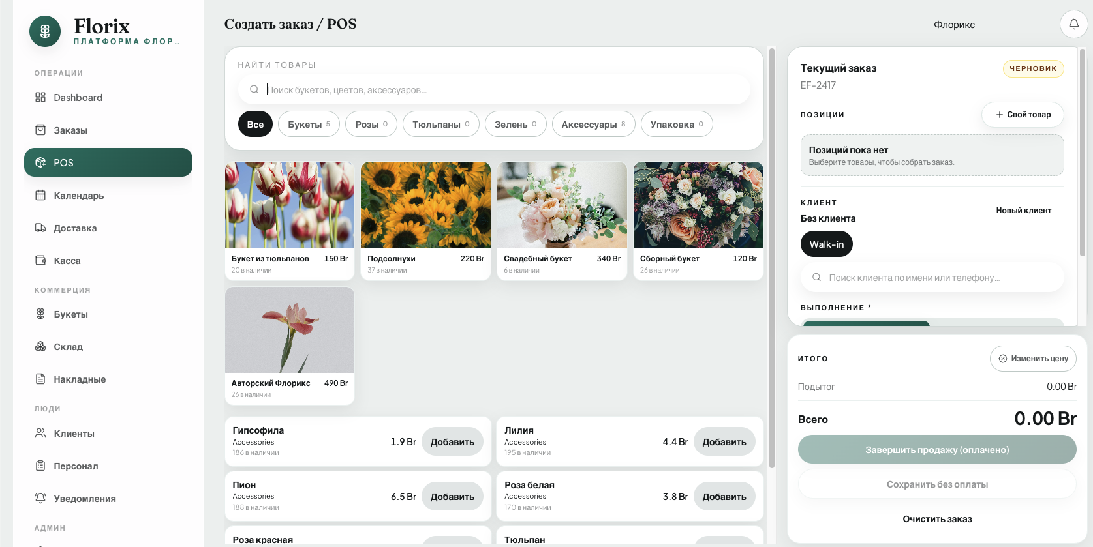Click the product list vertical scrollbar
The height and width of the screenshot is (547, 1093).
(x=772, y=258)
